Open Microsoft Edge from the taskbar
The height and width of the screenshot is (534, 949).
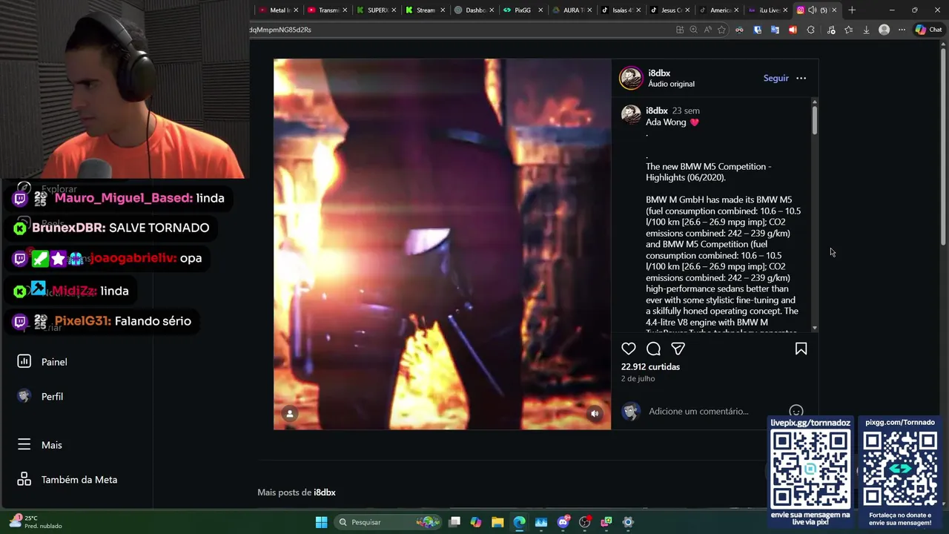point(519,522)
